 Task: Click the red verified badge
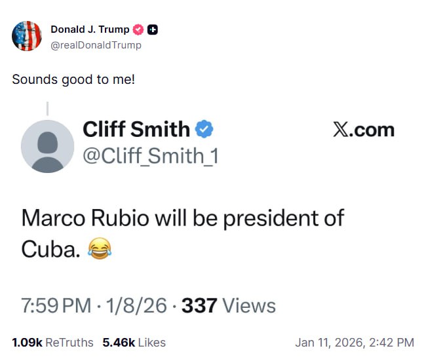(138, 29)
